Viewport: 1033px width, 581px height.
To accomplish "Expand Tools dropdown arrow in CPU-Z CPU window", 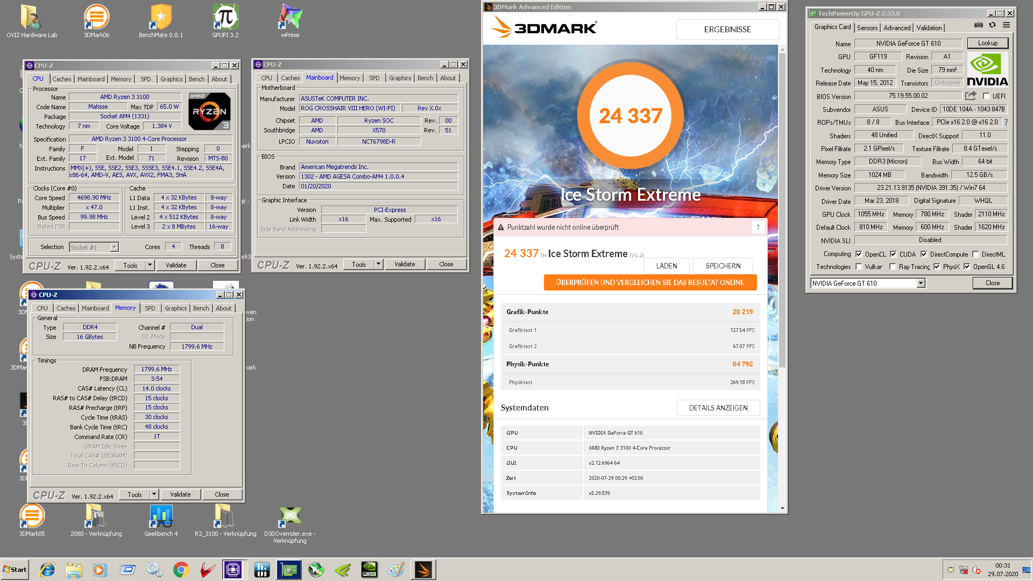I will pos(150,265).
